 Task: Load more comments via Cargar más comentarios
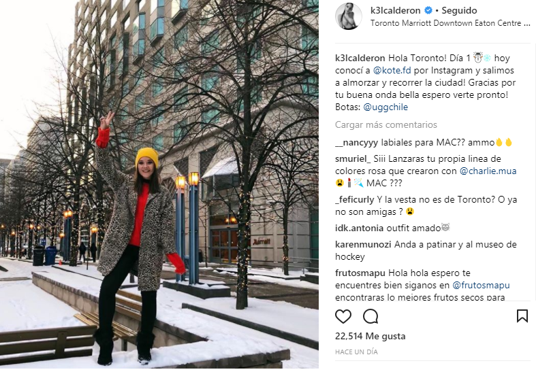pos(386,124)
